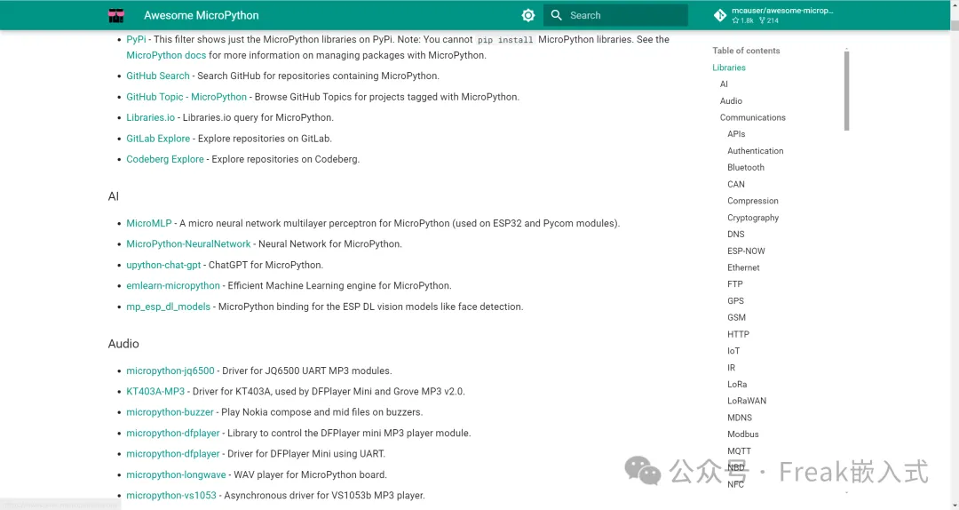This screenshot has width=959, height=510.
Task: Open the MicroPython docs link
Action: 166,55
